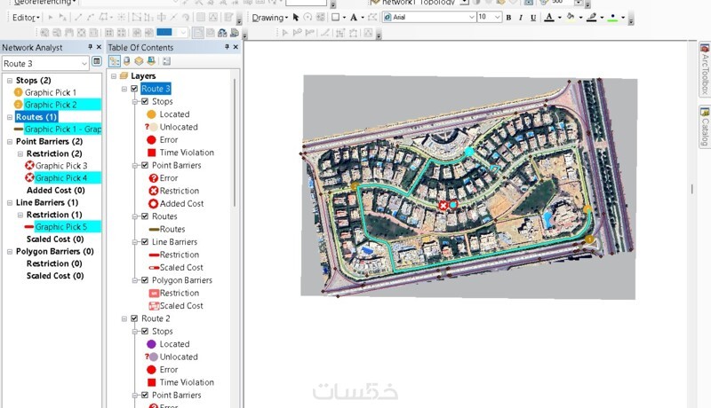Image resolution: width=711 pixels, height=408 pixels.
Task: Click Zoom to Selected Elements icon
Action: 321,17
